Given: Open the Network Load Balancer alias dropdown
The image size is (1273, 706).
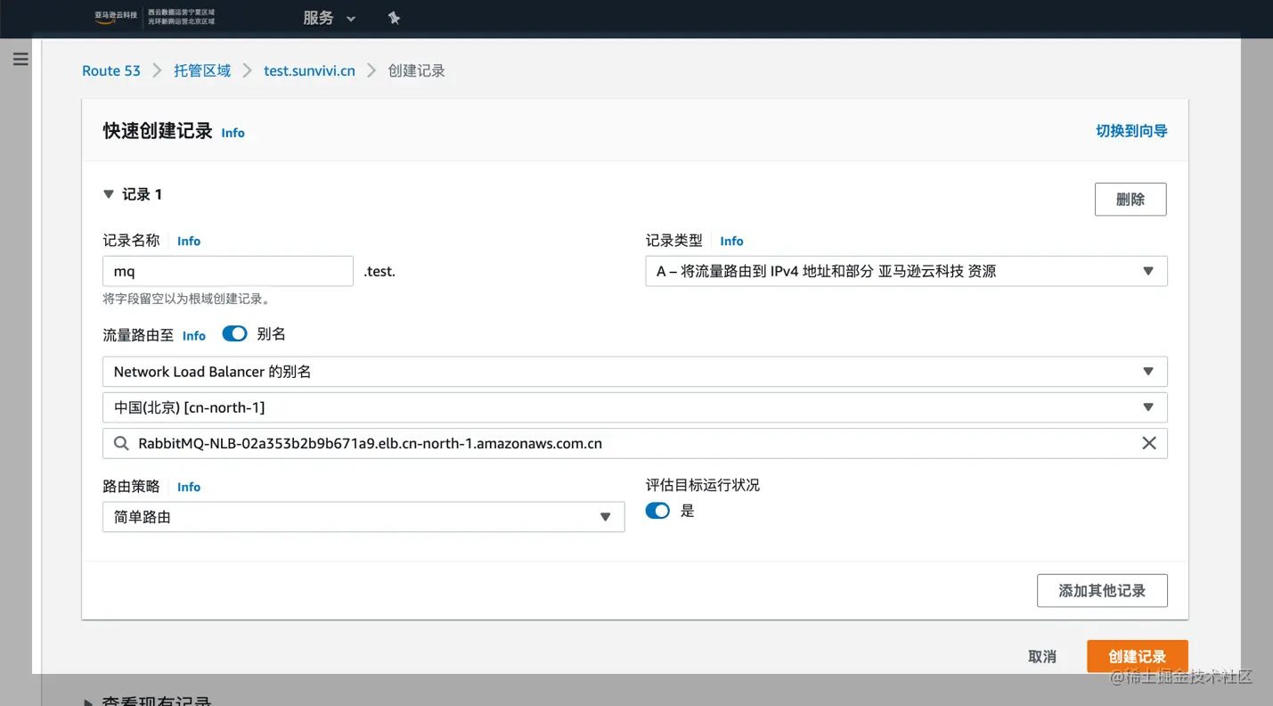Looking at the screenshot, I should tap(635, 372).
